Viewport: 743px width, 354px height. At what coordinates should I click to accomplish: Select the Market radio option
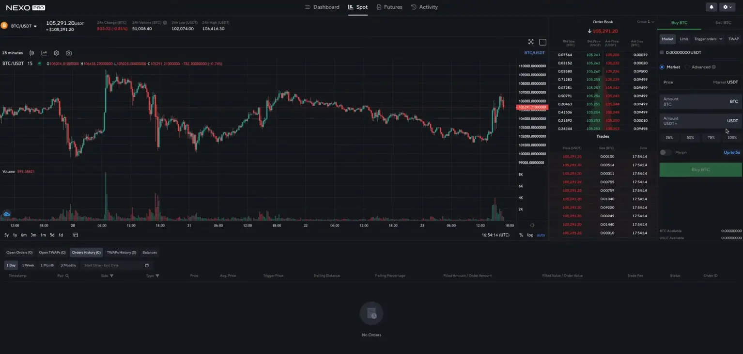662,67
